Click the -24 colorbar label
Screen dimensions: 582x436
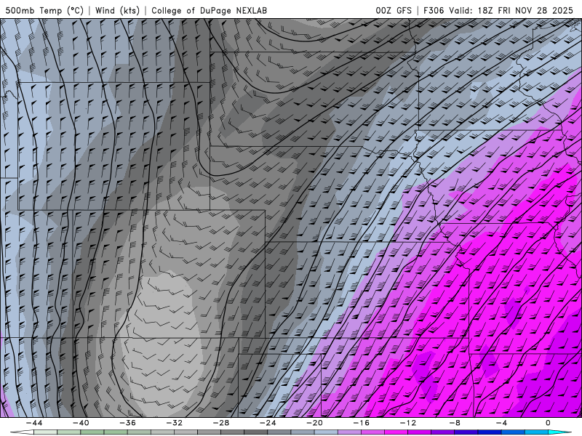click(x=268, y=423)
